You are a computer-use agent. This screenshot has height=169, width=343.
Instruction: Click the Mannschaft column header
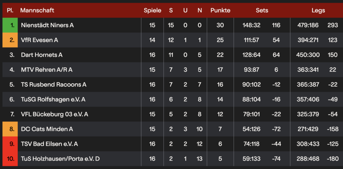click(x=37, y=10)
